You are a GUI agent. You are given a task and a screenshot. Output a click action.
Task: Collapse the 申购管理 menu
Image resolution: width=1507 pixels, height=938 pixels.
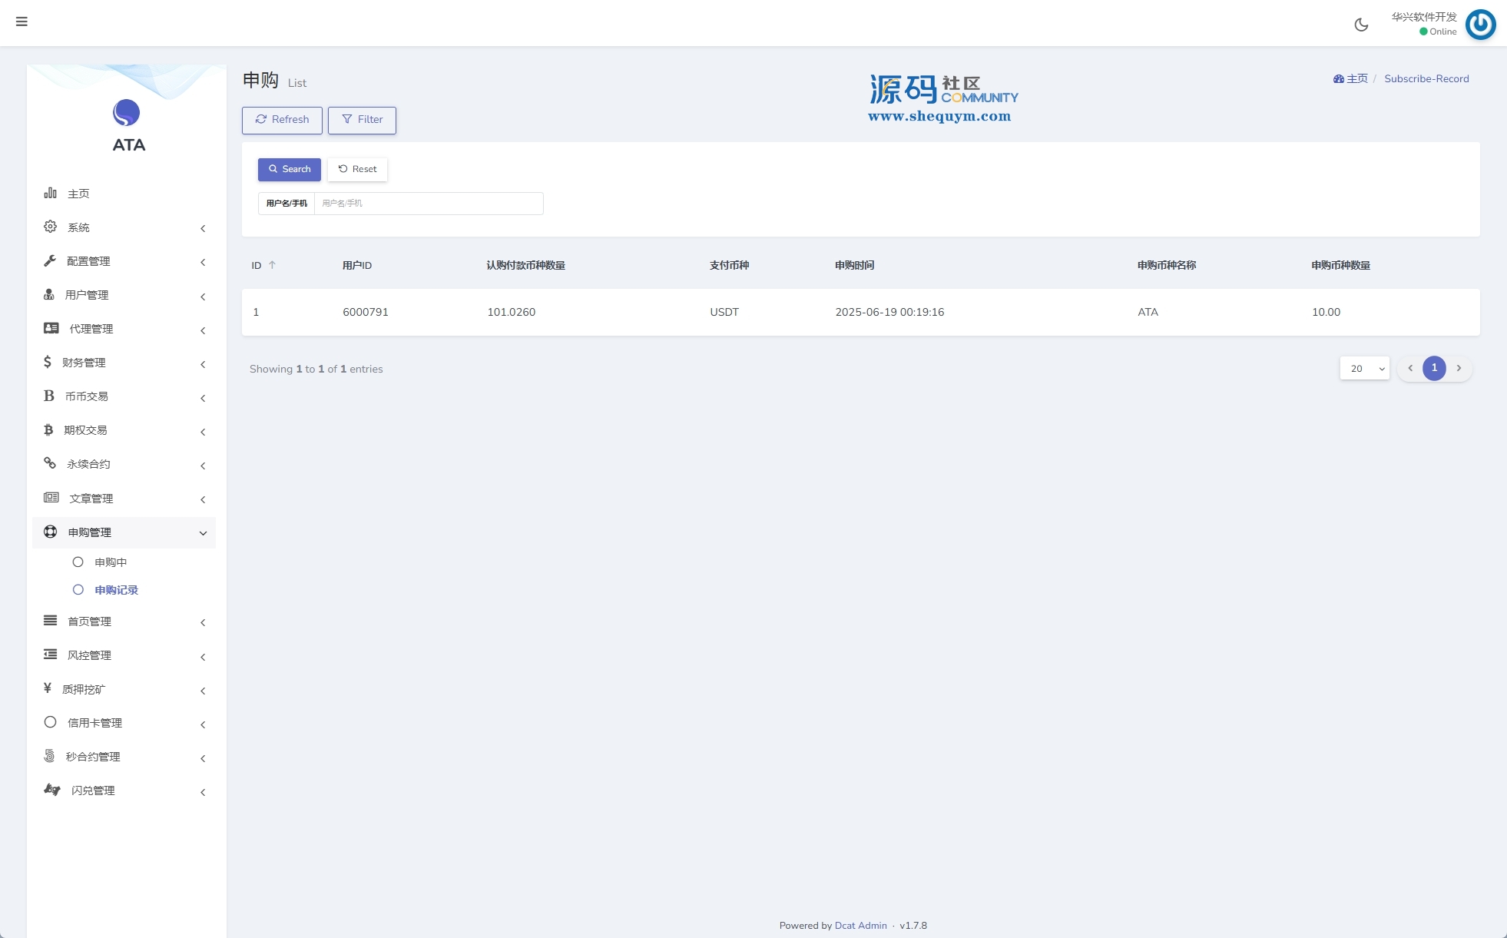(x=203, y=533)
